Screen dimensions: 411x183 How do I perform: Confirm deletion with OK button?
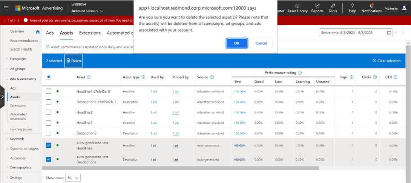point(236,43)
